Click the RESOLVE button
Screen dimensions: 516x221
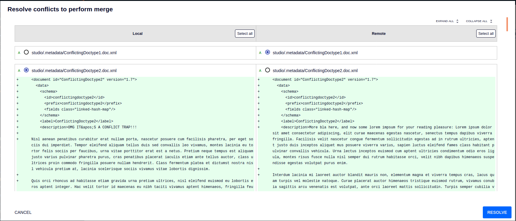coord(497,212)
